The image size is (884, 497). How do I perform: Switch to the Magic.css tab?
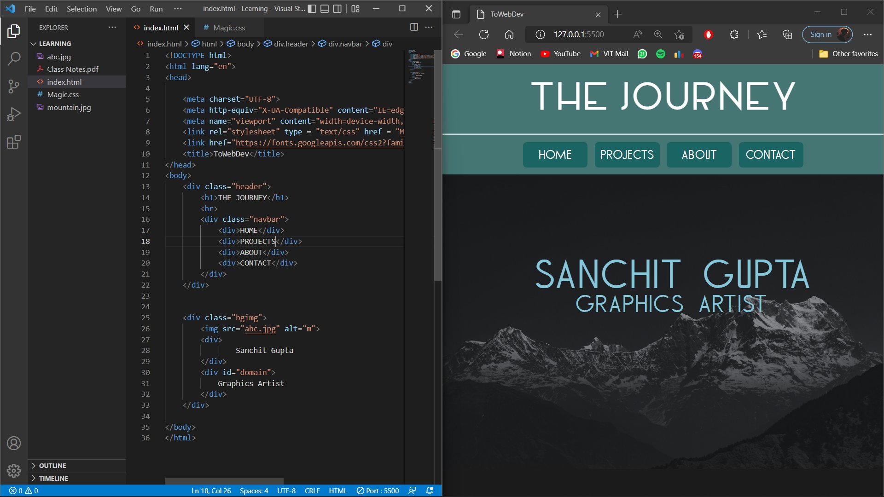click(x=229, y=28)
